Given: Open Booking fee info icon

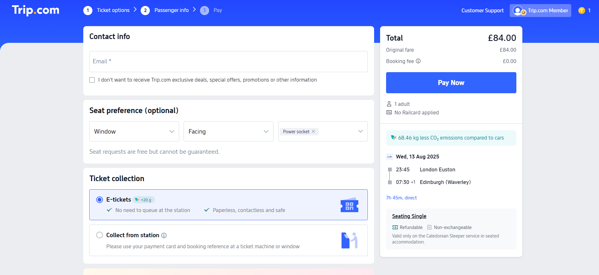Looking at the screenshot, I should (x=418, y=61).
